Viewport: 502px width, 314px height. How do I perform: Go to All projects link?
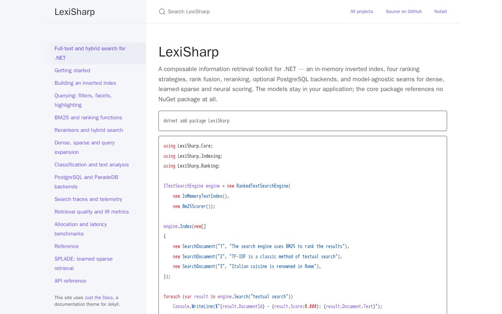362,12
